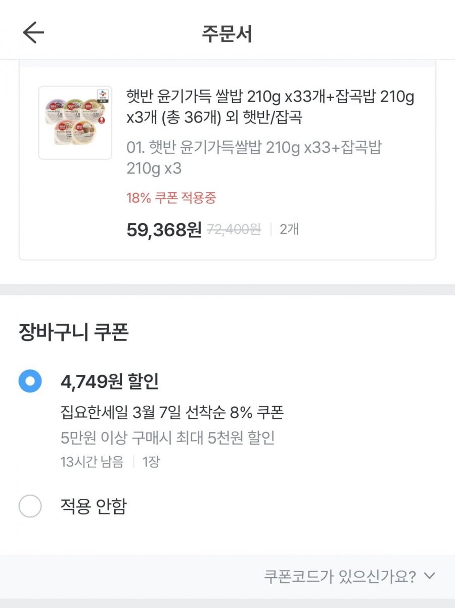Expand the 쿠폰코드가 있으신가요? section
Viewport: 455px width, 608px height.
(x=340, y=576)
